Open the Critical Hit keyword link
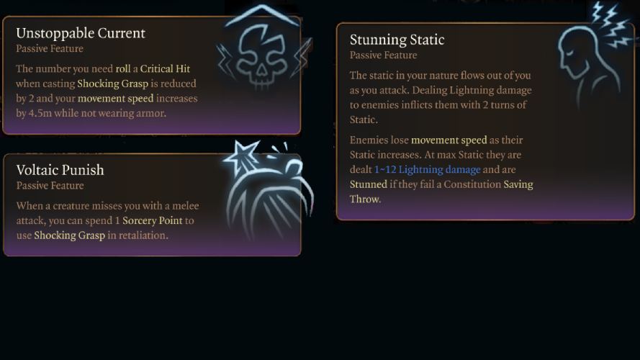Screen dimensions: 640x360 [165, 69]
